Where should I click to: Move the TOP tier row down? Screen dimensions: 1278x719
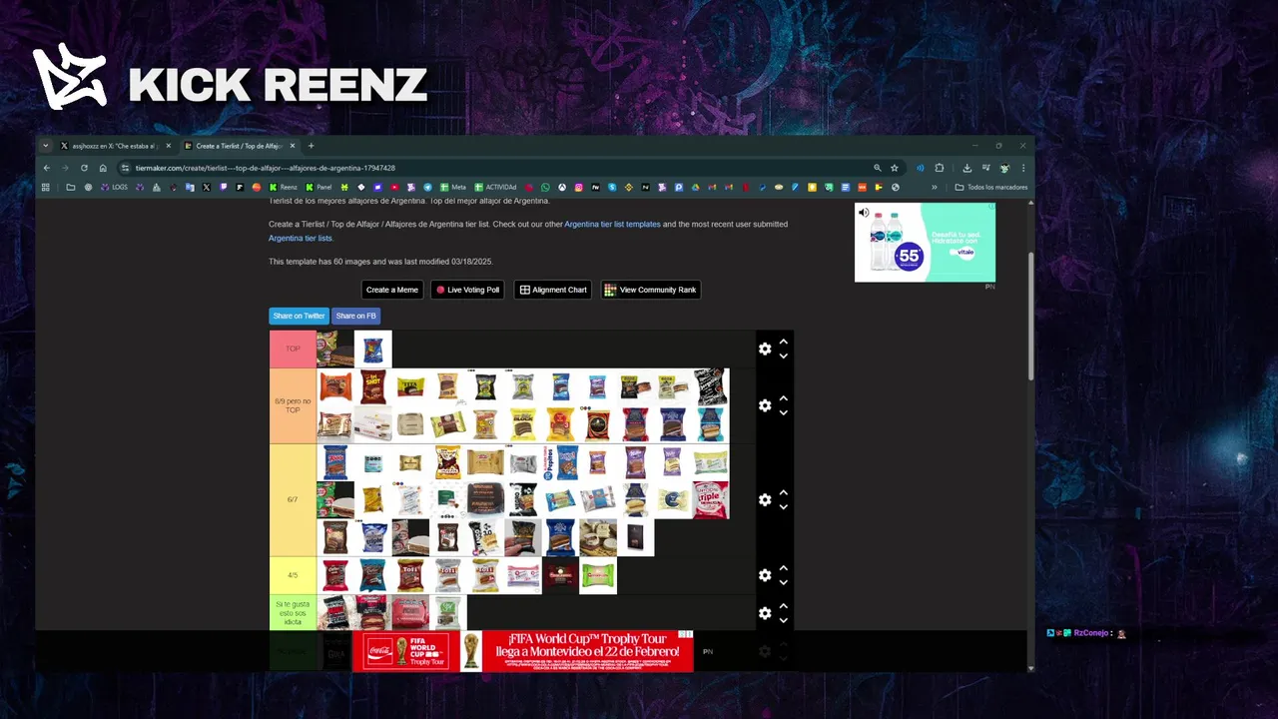coord(784,356)
